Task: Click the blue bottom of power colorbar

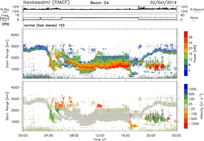Action: tap(186, 73)
